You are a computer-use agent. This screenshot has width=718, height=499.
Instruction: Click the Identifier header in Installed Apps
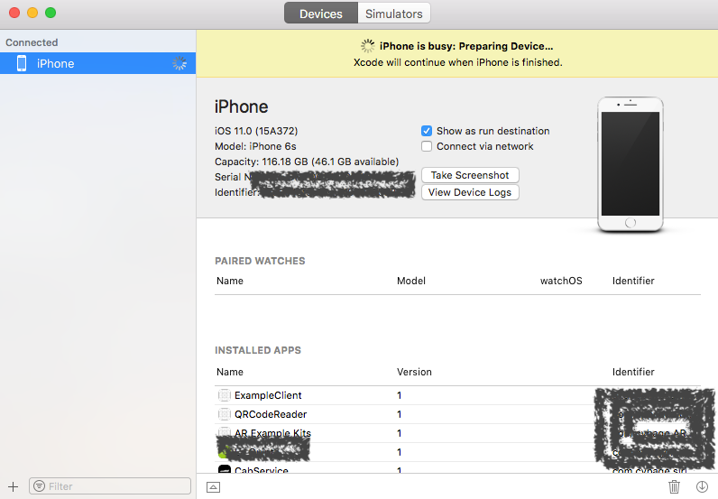pos(633,372)
